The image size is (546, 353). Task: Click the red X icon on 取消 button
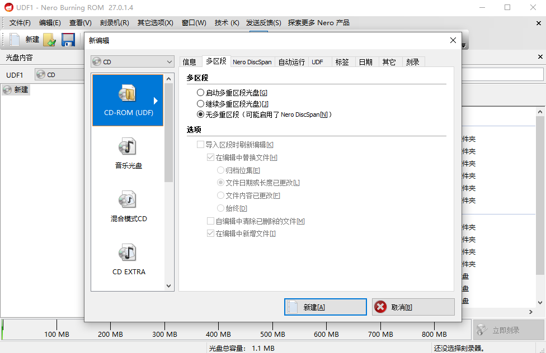click(380, 307)
